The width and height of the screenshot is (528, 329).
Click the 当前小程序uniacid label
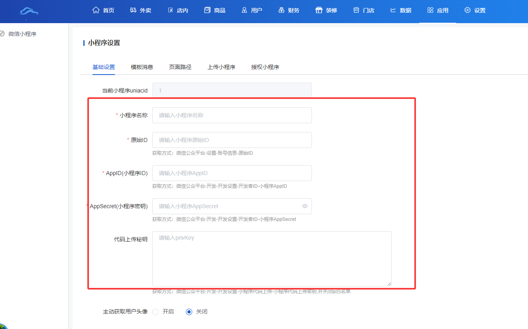pos(125,91)
